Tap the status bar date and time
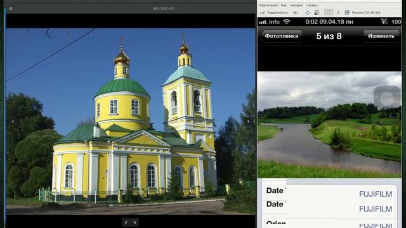 [329, 22]
